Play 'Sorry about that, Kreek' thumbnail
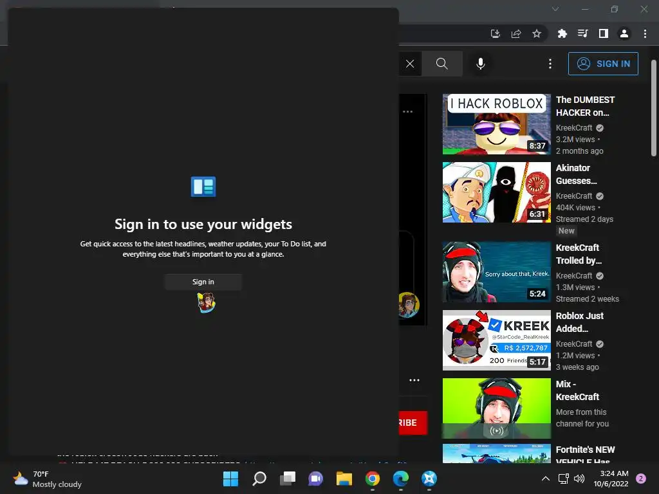The width and height of the screenshot is (659, 494). pyautogui.click(x=496, y=272)
